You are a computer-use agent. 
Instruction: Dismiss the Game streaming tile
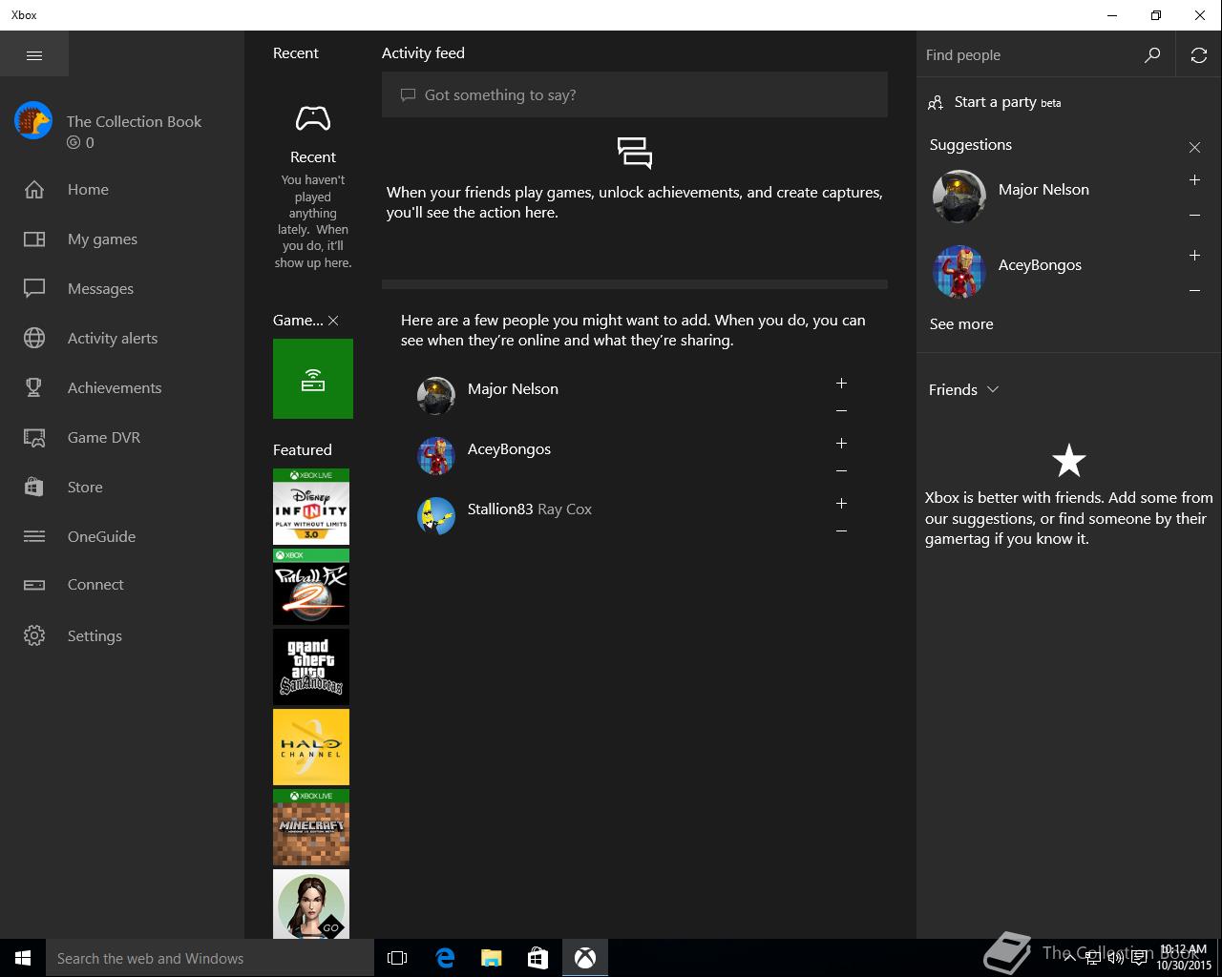click(x=333, y=321)
